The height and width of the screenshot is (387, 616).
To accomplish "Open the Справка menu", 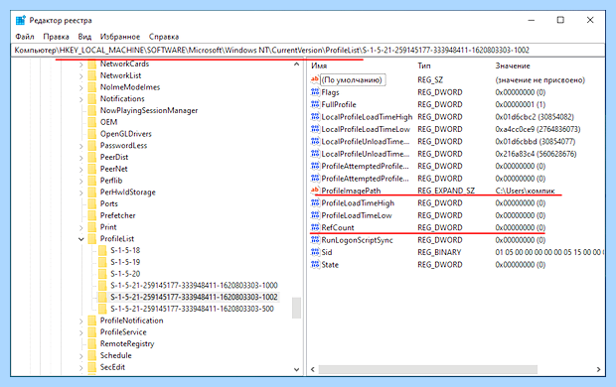I will pyautogui.click(x=164, y=37).
